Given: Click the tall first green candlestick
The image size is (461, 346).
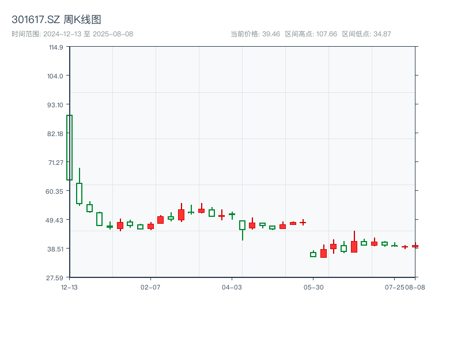Looking at the screenshot, I should 69,148.
